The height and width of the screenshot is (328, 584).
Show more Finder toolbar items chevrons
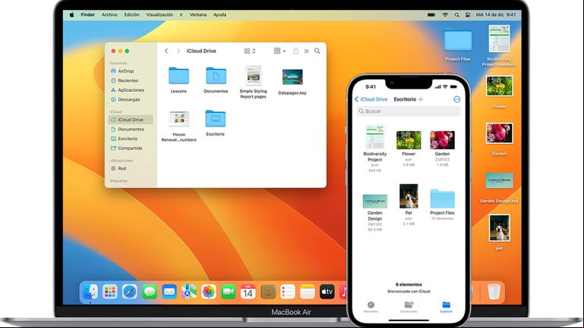[306, 51]
